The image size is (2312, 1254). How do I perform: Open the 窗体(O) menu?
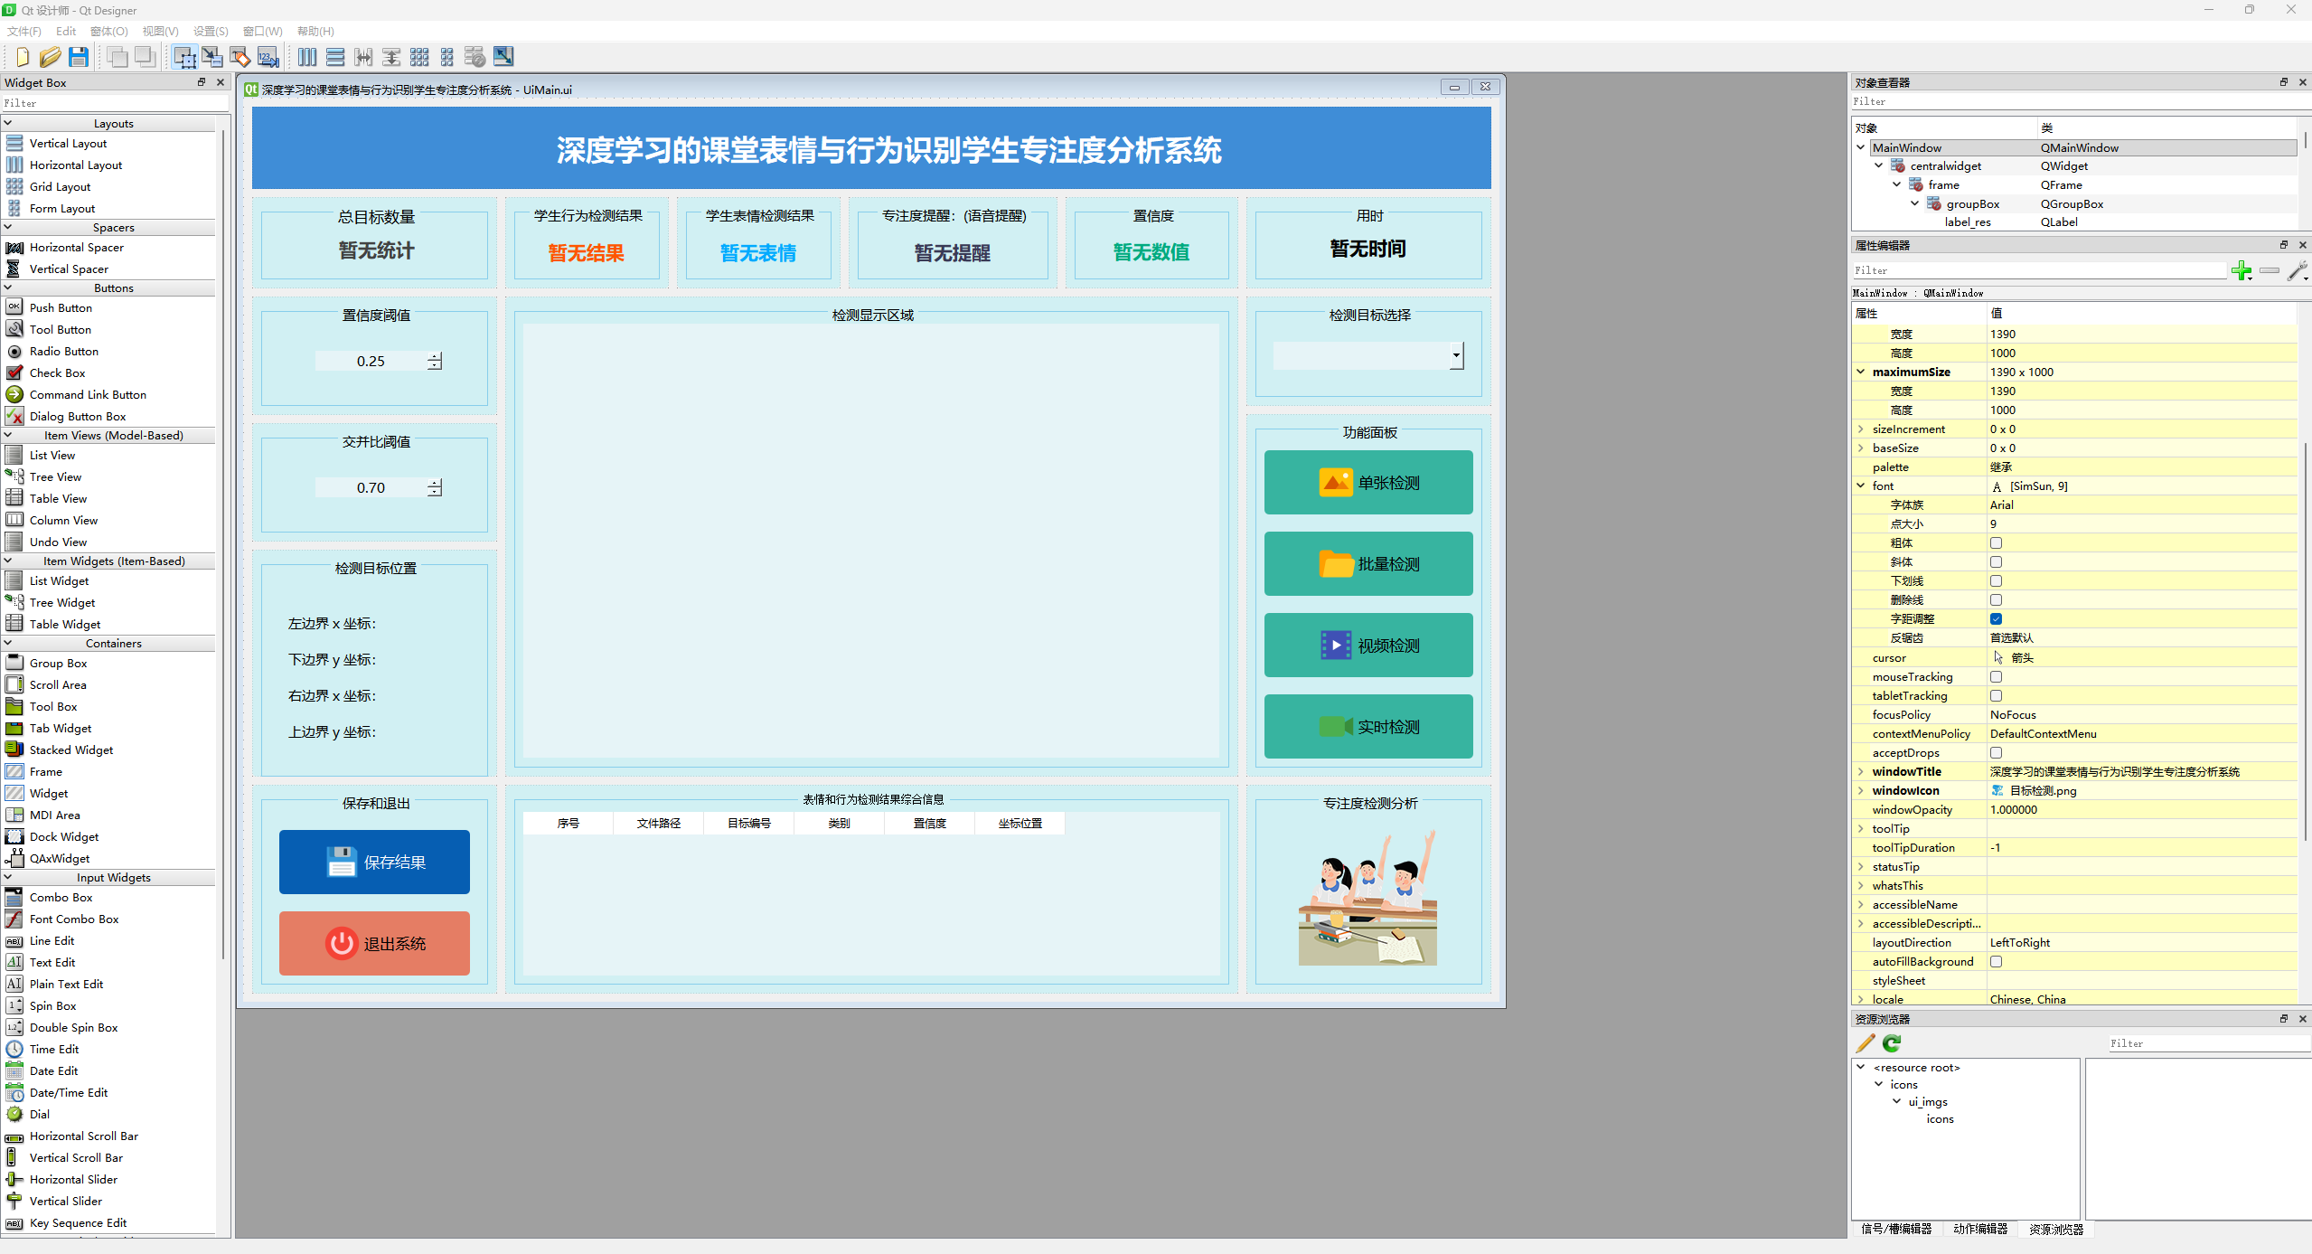pyautogui.click(x=108, y=31)
